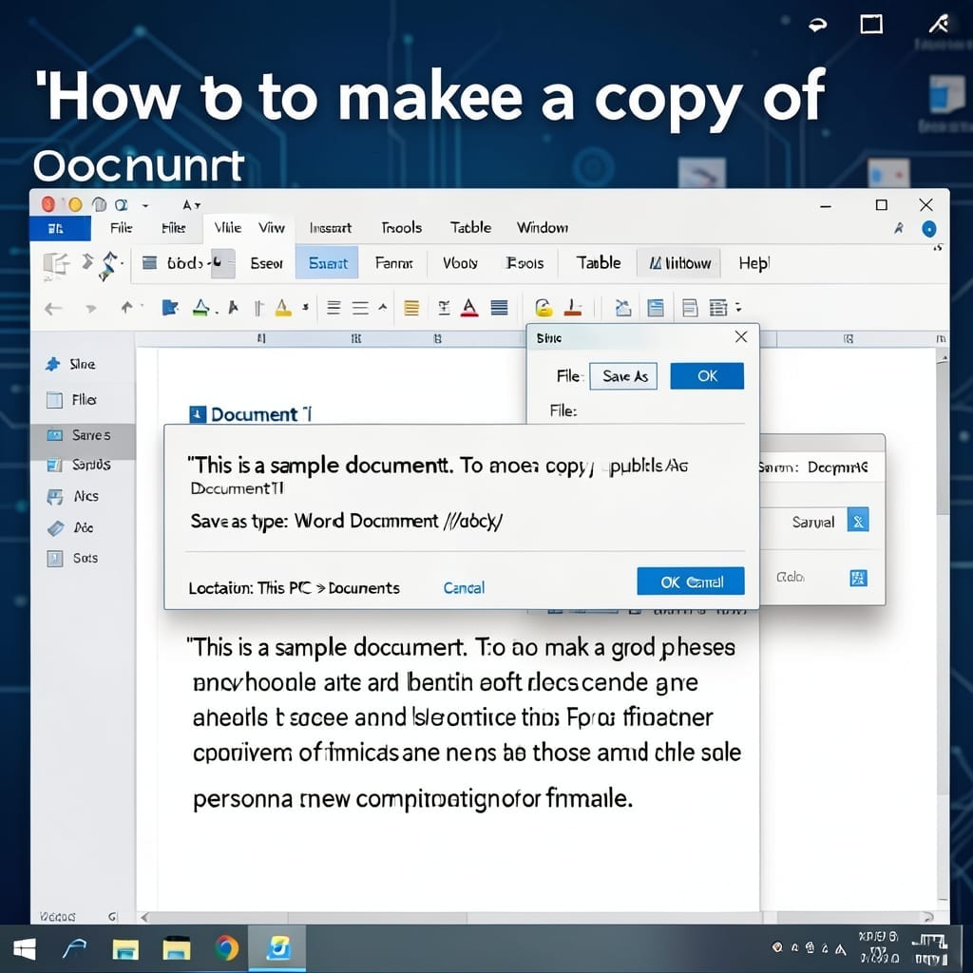Click the first align-lines toolbar icon
Image resolution: width=973 pixels, height=973 pixels.
[334, 308]
